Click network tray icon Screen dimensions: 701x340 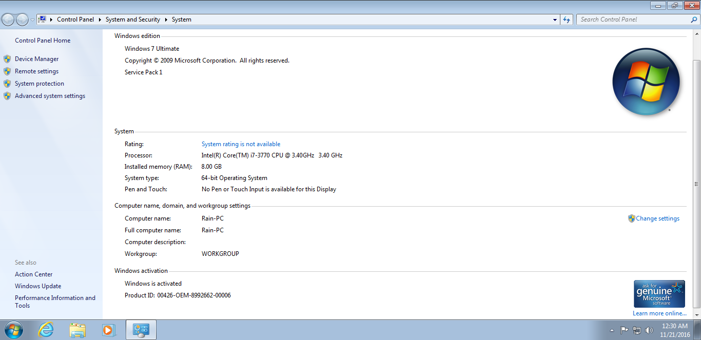click(x=637, y=330)
